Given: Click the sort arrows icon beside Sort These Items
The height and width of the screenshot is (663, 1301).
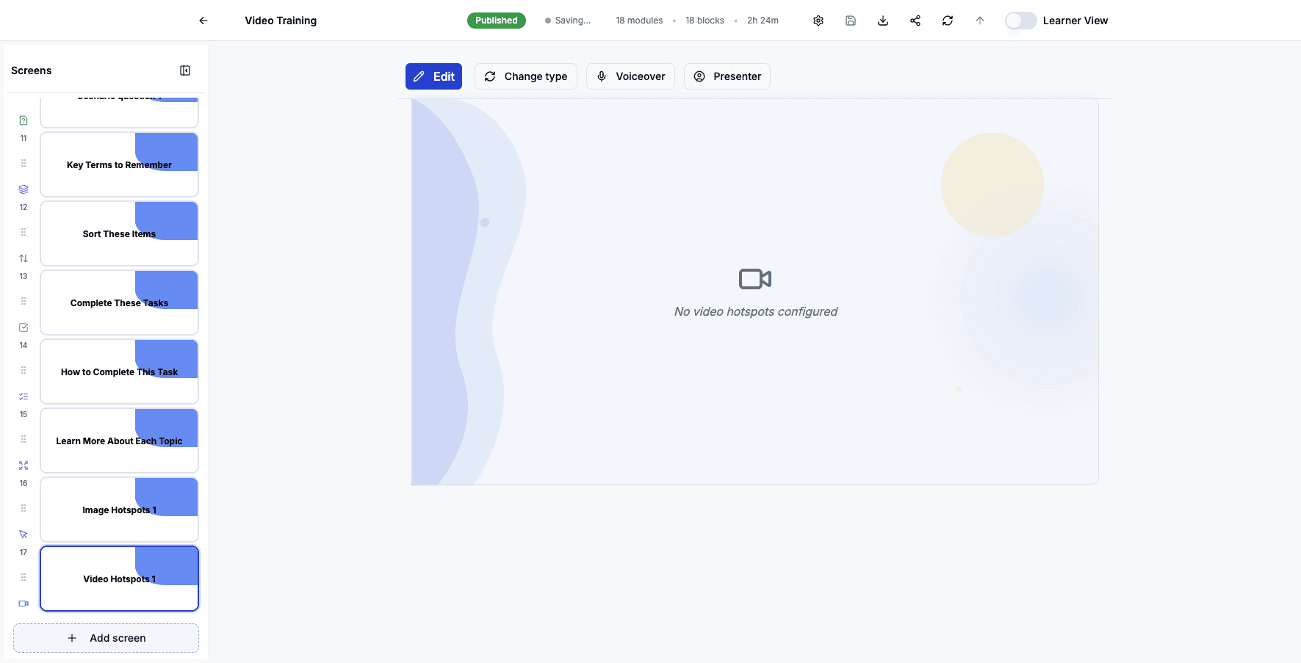Looking at the screenshot, I should coord(23,258).
